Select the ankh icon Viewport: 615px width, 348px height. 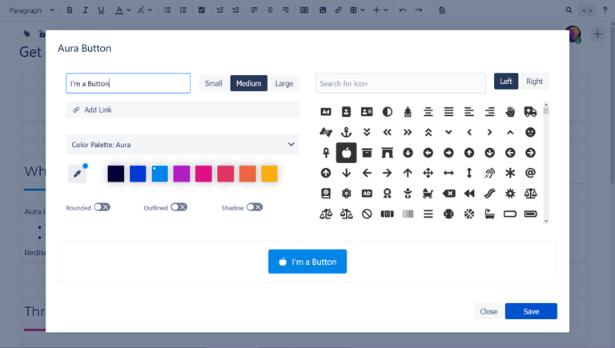tap(326, 153)
